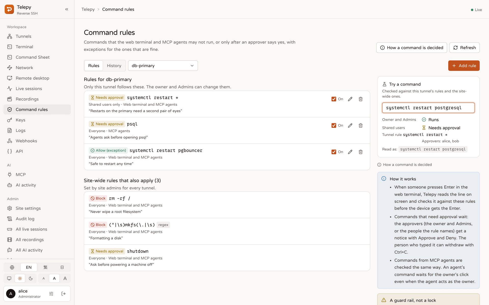Edit the systemctl restart pgbouncer rule
The height and width of the screenshot is (305, 489).
tap(350, 152)
